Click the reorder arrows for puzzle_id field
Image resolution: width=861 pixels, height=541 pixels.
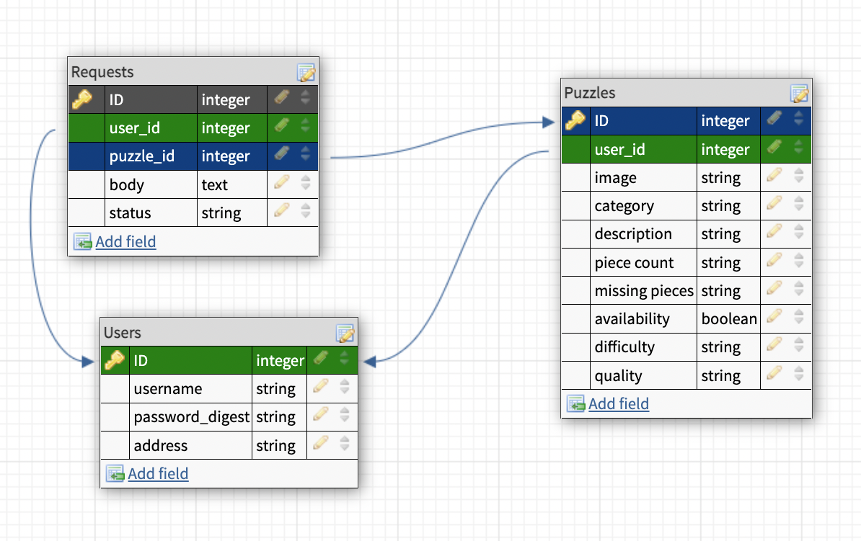coord(306,154)
